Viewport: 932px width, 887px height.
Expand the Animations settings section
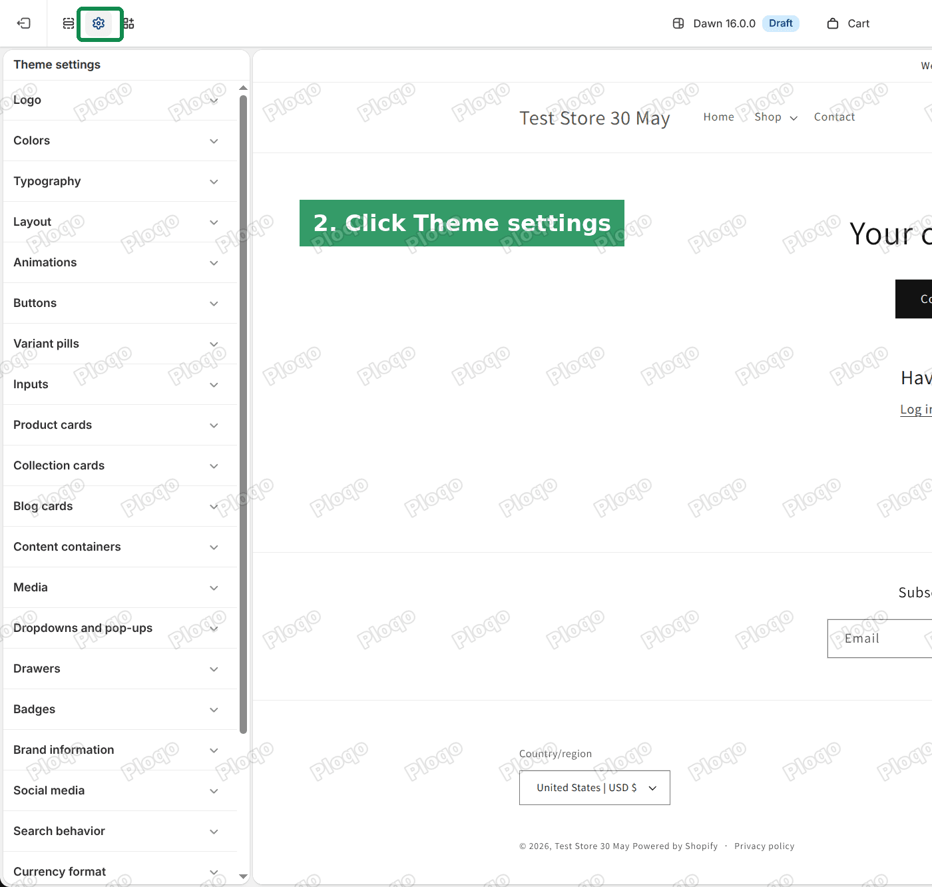(120, 262)
